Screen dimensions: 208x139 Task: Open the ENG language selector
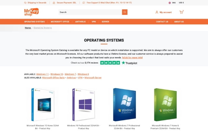click(x=172, y=3)
